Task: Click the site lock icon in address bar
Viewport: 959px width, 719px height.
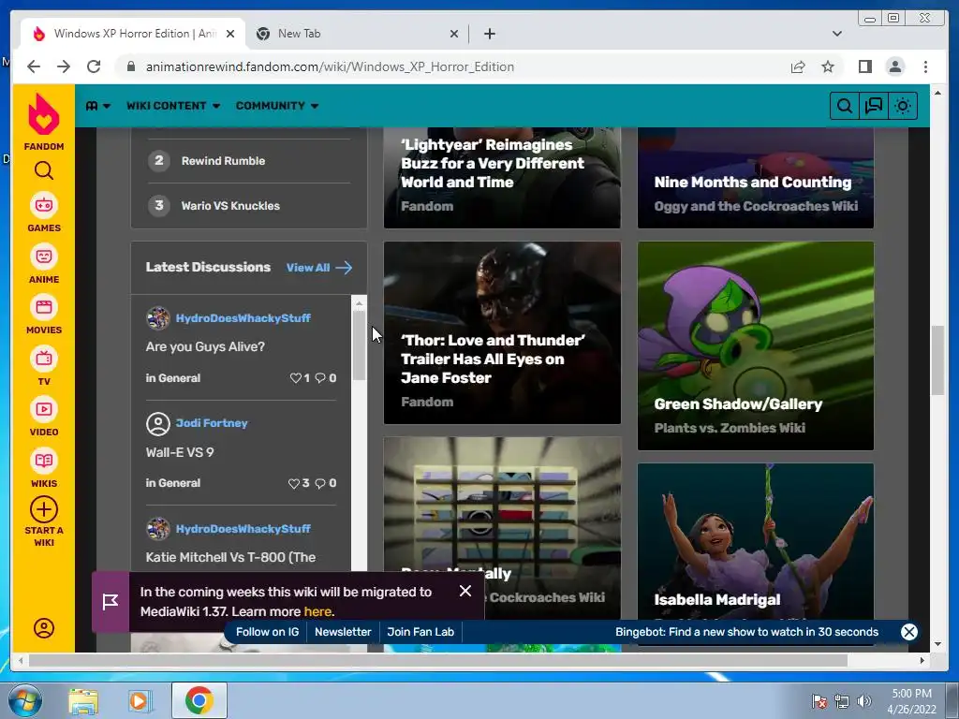Action: pos(130,66)
